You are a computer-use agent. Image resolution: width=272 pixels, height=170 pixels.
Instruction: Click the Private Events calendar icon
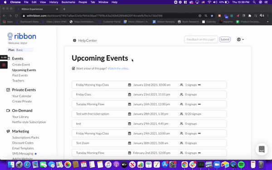point(8,90)
